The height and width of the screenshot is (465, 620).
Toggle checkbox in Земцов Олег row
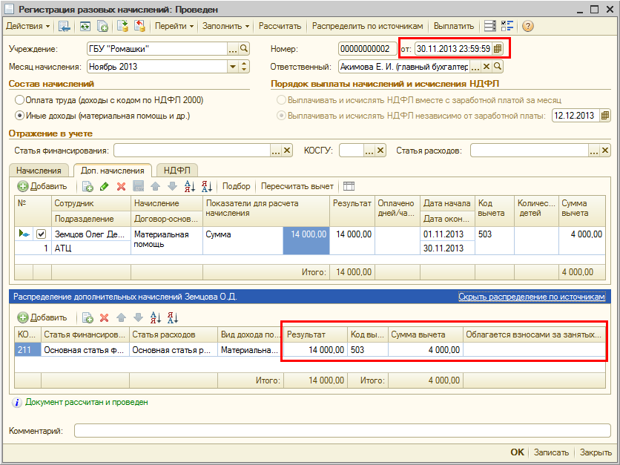pos(42,234)
